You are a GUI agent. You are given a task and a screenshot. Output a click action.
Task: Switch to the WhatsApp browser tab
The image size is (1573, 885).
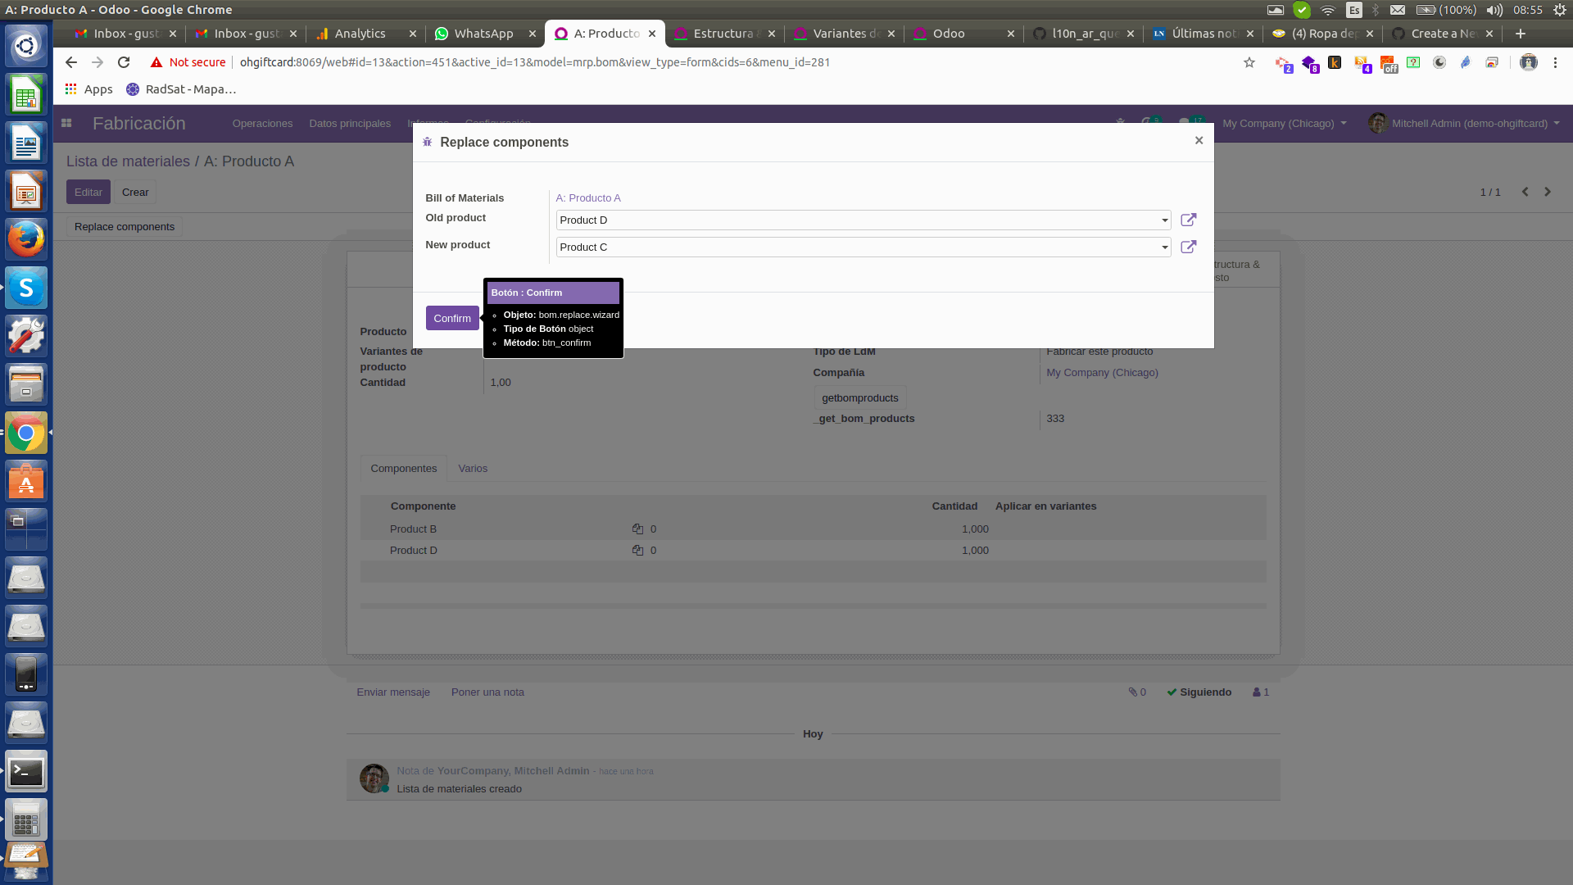click(x=483, y=34)
